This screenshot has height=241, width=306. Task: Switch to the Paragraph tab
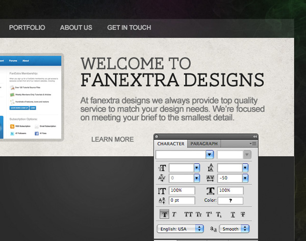204,144
